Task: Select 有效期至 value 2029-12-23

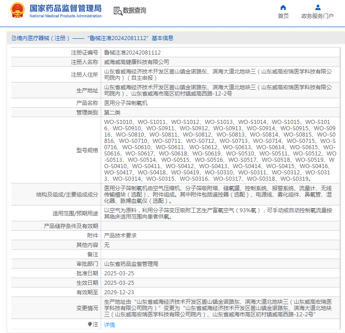Action: [119, 292]
